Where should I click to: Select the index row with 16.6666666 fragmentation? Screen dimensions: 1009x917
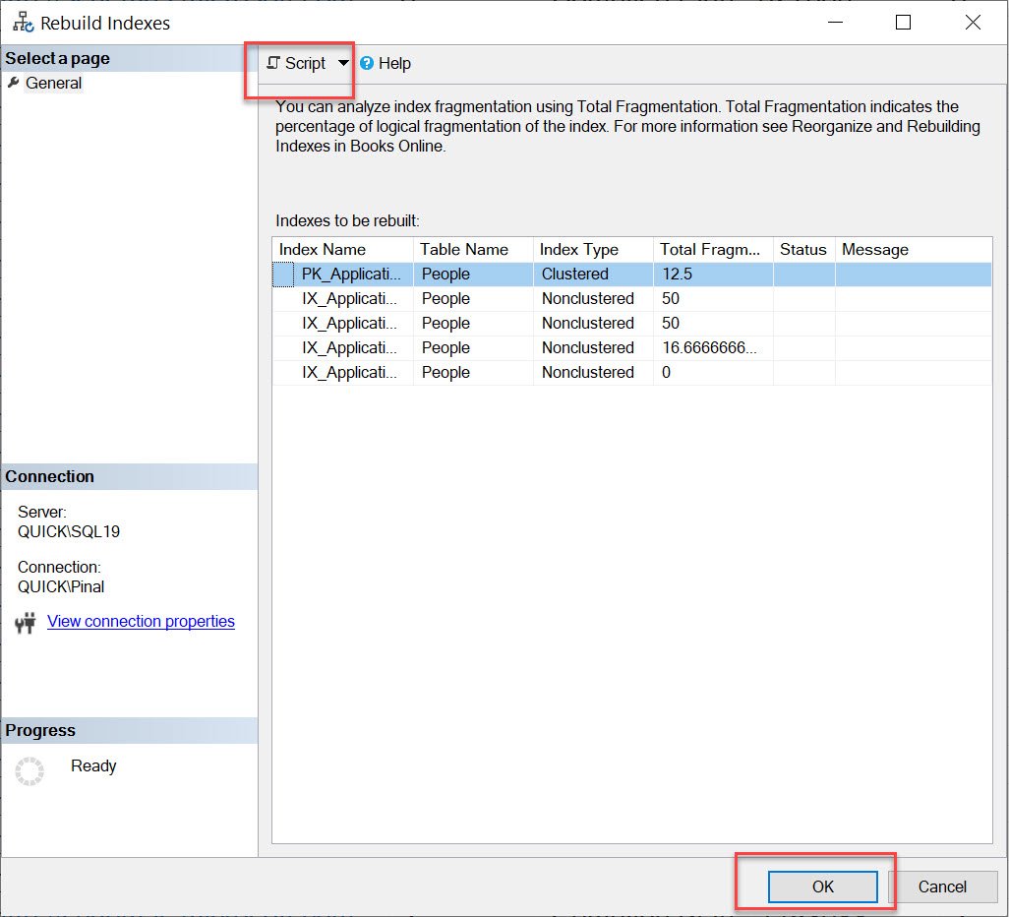pos(632,347)
